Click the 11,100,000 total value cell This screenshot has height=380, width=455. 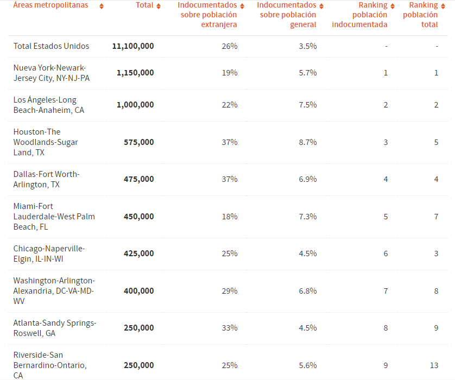pos(133,46)
